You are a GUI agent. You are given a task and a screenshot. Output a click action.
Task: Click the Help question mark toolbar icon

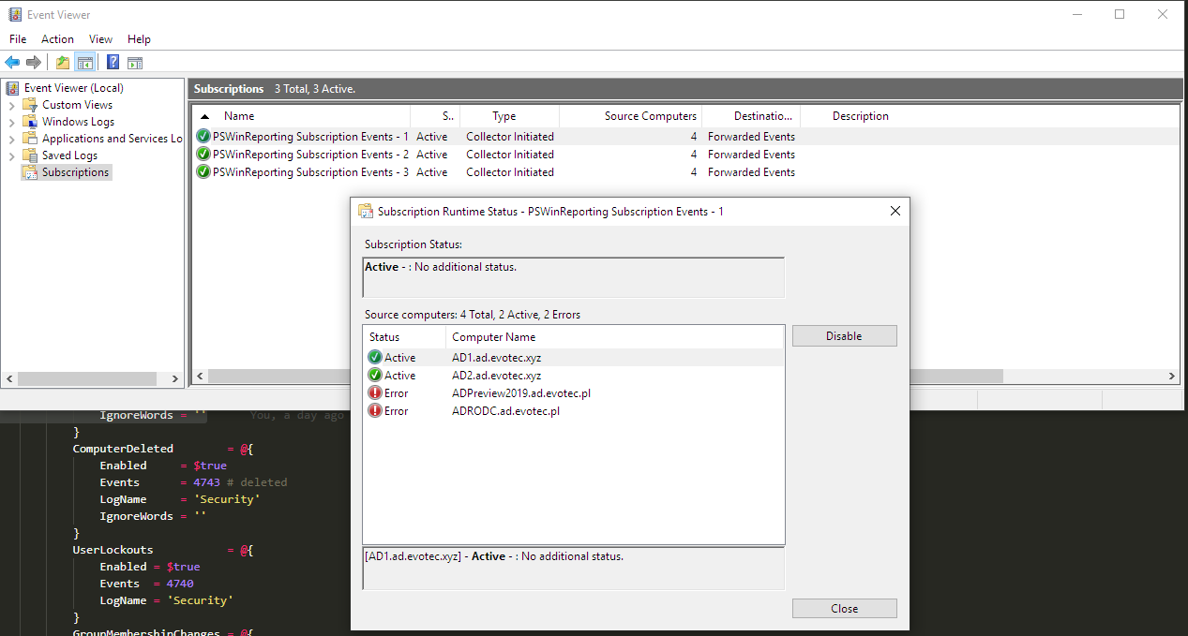coord(112,62)
